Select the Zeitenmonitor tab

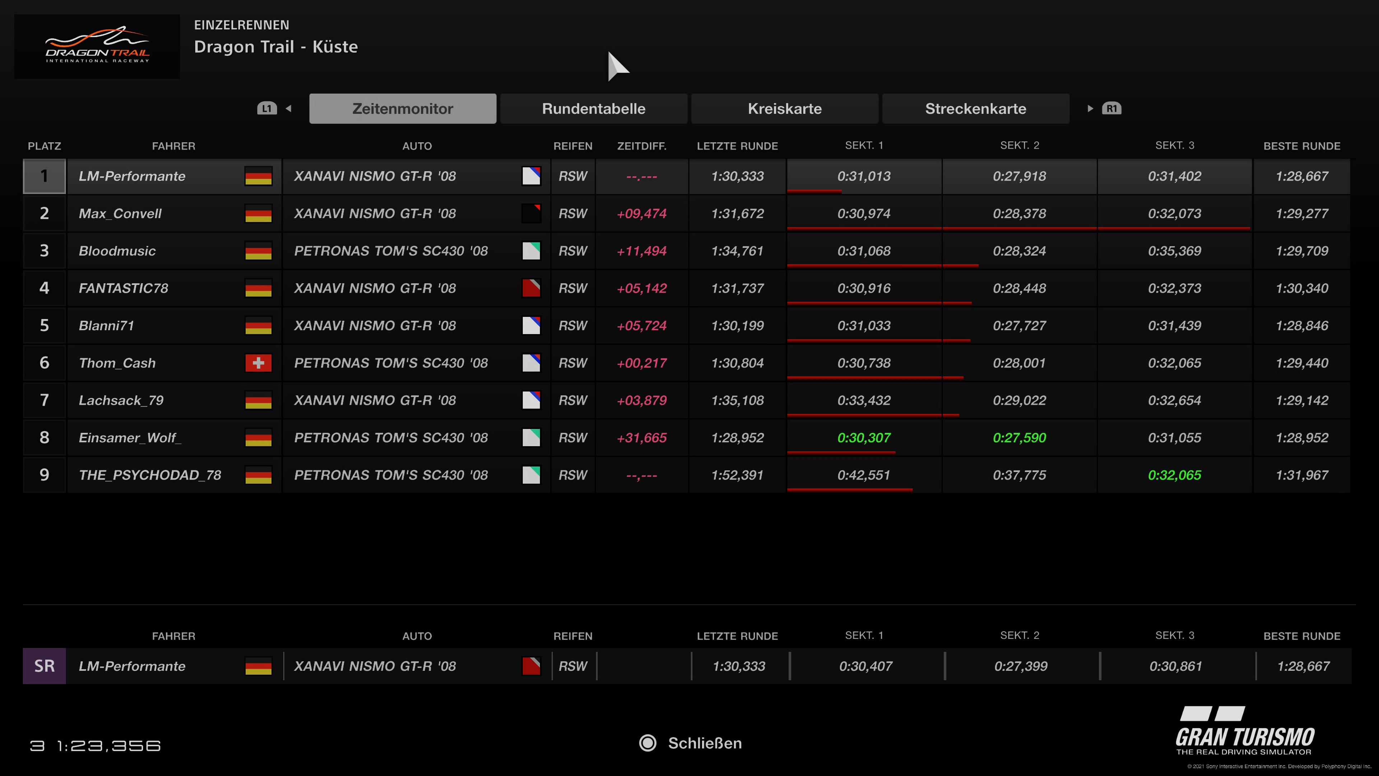click(x=403, y=109)
